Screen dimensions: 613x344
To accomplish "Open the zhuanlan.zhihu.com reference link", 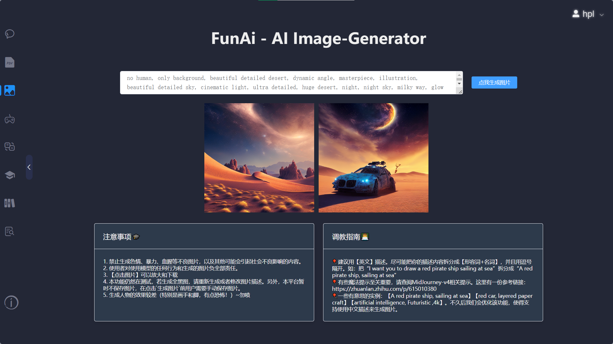I will 384,289.
